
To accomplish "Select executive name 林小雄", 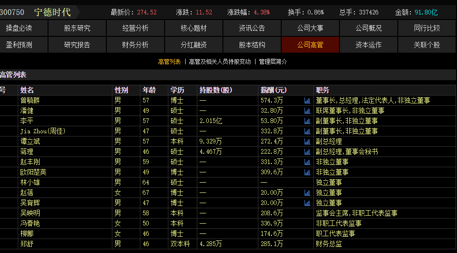I will (x=30, y=183).
